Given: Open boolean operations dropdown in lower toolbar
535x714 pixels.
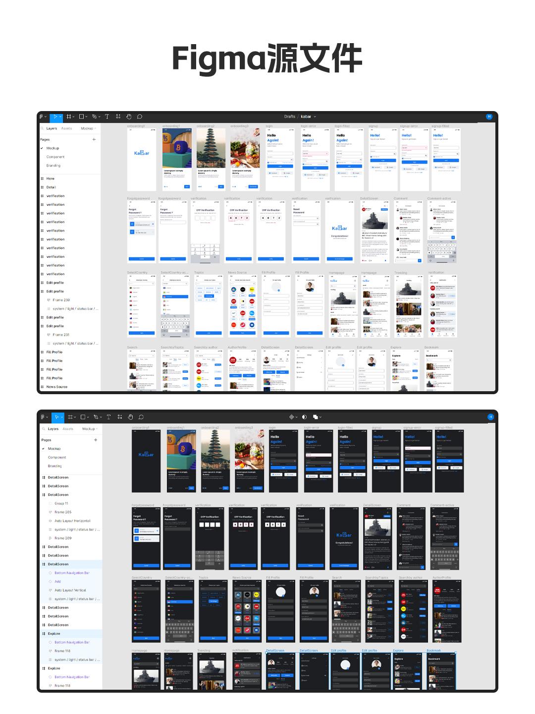Looking at the screenshot, I should click(x=317, y=417).
